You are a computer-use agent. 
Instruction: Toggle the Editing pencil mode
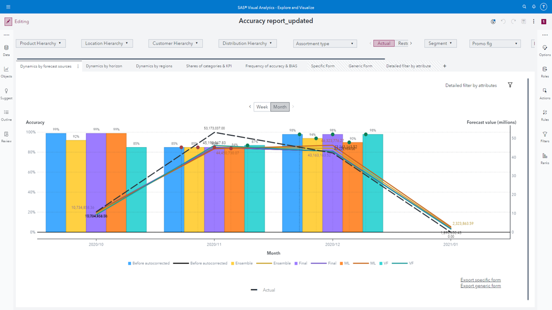tap(8, 22)
